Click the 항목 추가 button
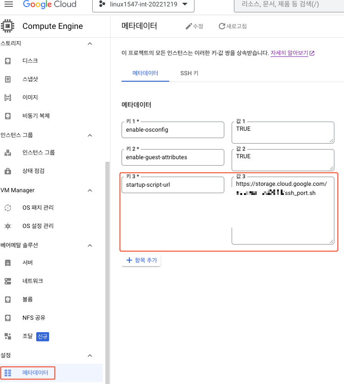The height and width of the screenshot is (384, 344). tap(141, 260)
